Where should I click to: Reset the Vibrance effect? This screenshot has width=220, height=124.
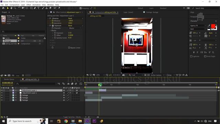click(70, 18)
